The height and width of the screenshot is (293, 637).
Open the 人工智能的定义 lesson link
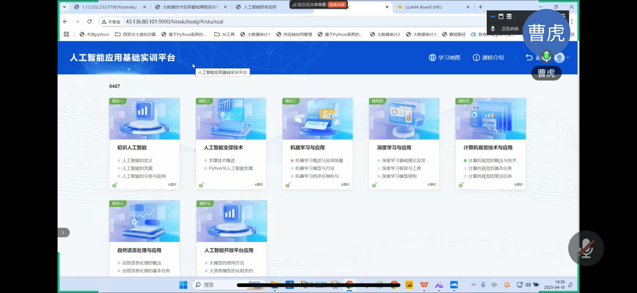point(137,160)
